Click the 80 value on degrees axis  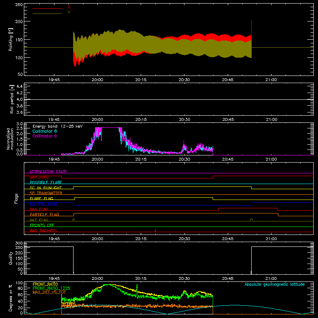(20, 288)
